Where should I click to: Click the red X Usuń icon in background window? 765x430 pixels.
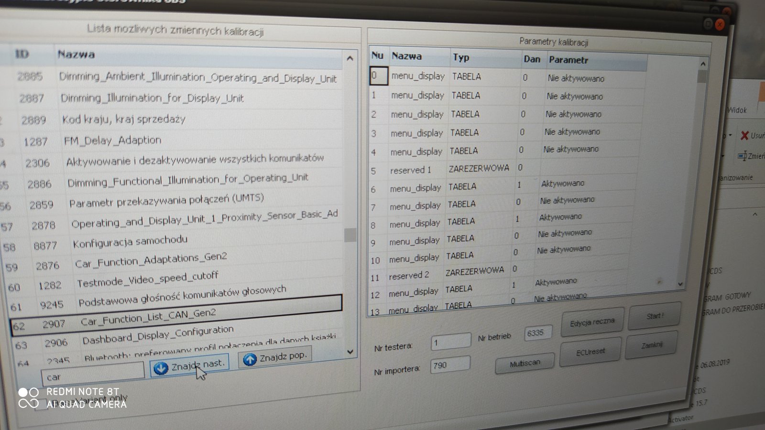(x=744, y=136)
